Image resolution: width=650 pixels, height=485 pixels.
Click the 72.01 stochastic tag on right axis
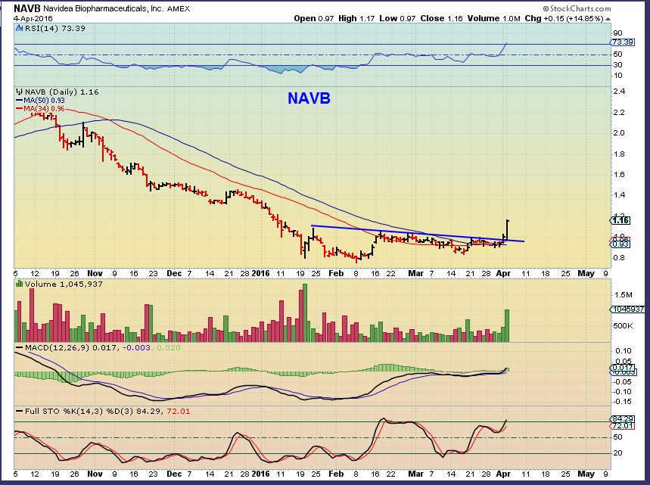click(x=622, y=426)
